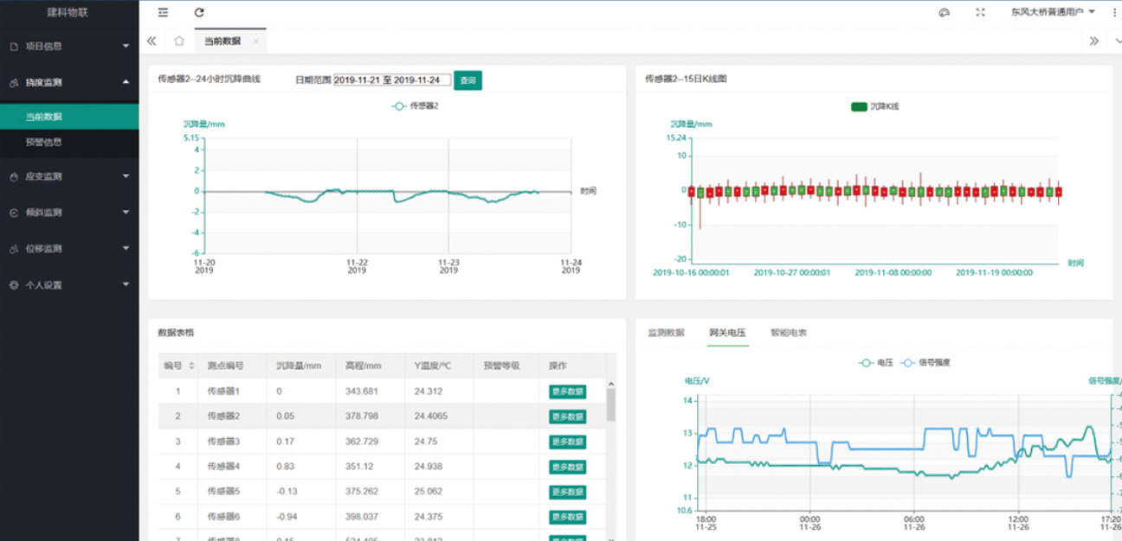Click 更多数据 for 传感器1
1122x541 pixels.
tap(567, 391)
